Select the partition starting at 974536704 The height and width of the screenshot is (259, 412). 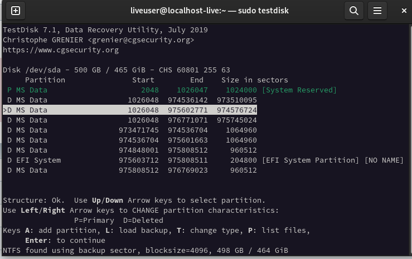pos(130,140)
